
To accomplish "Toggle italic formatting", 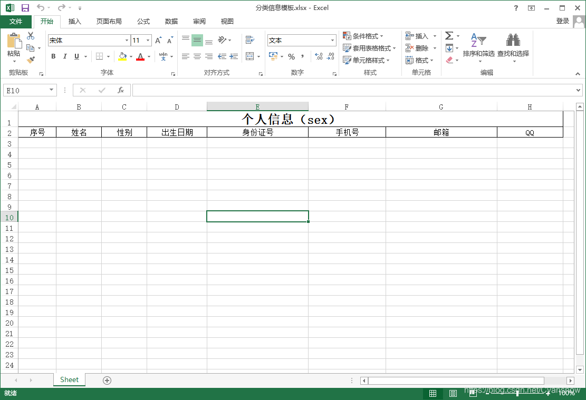I will pyautogui.click(x=65, y=56).
